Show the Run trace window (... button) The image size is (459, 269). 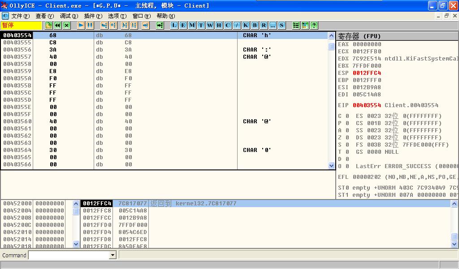point(273,25)
